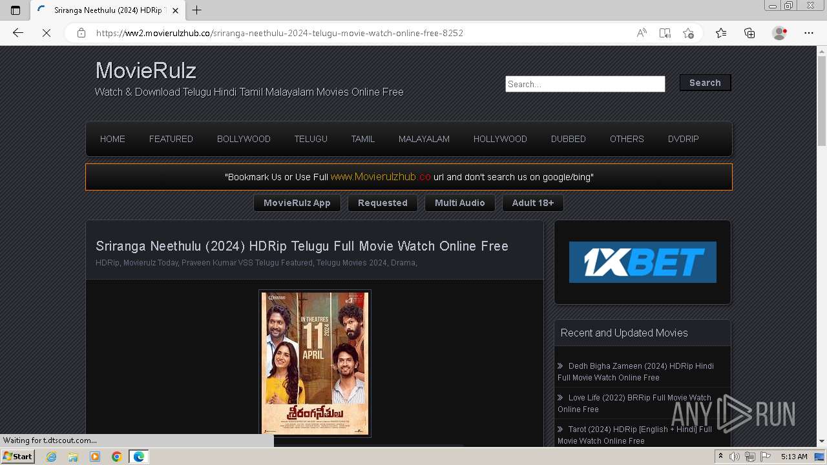Select the Sriranga Neethulu browser tab
Screen dimensions: 827x465
(x=108, y=10)
